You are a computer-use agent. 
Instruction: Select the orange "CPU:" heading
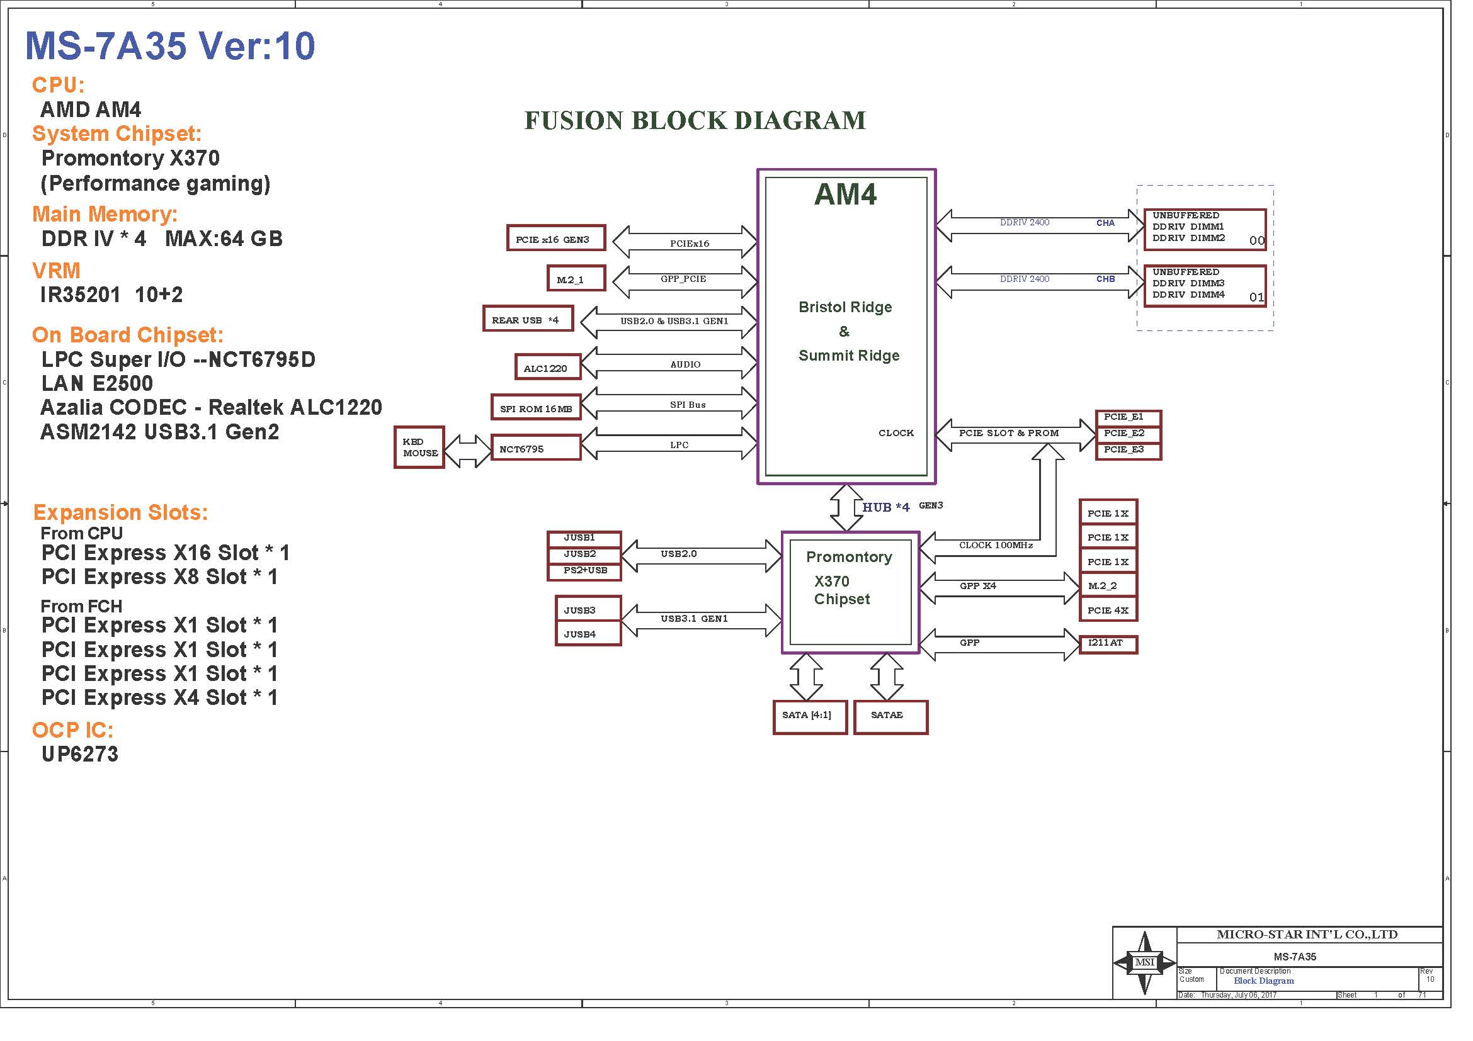point(59,85)
